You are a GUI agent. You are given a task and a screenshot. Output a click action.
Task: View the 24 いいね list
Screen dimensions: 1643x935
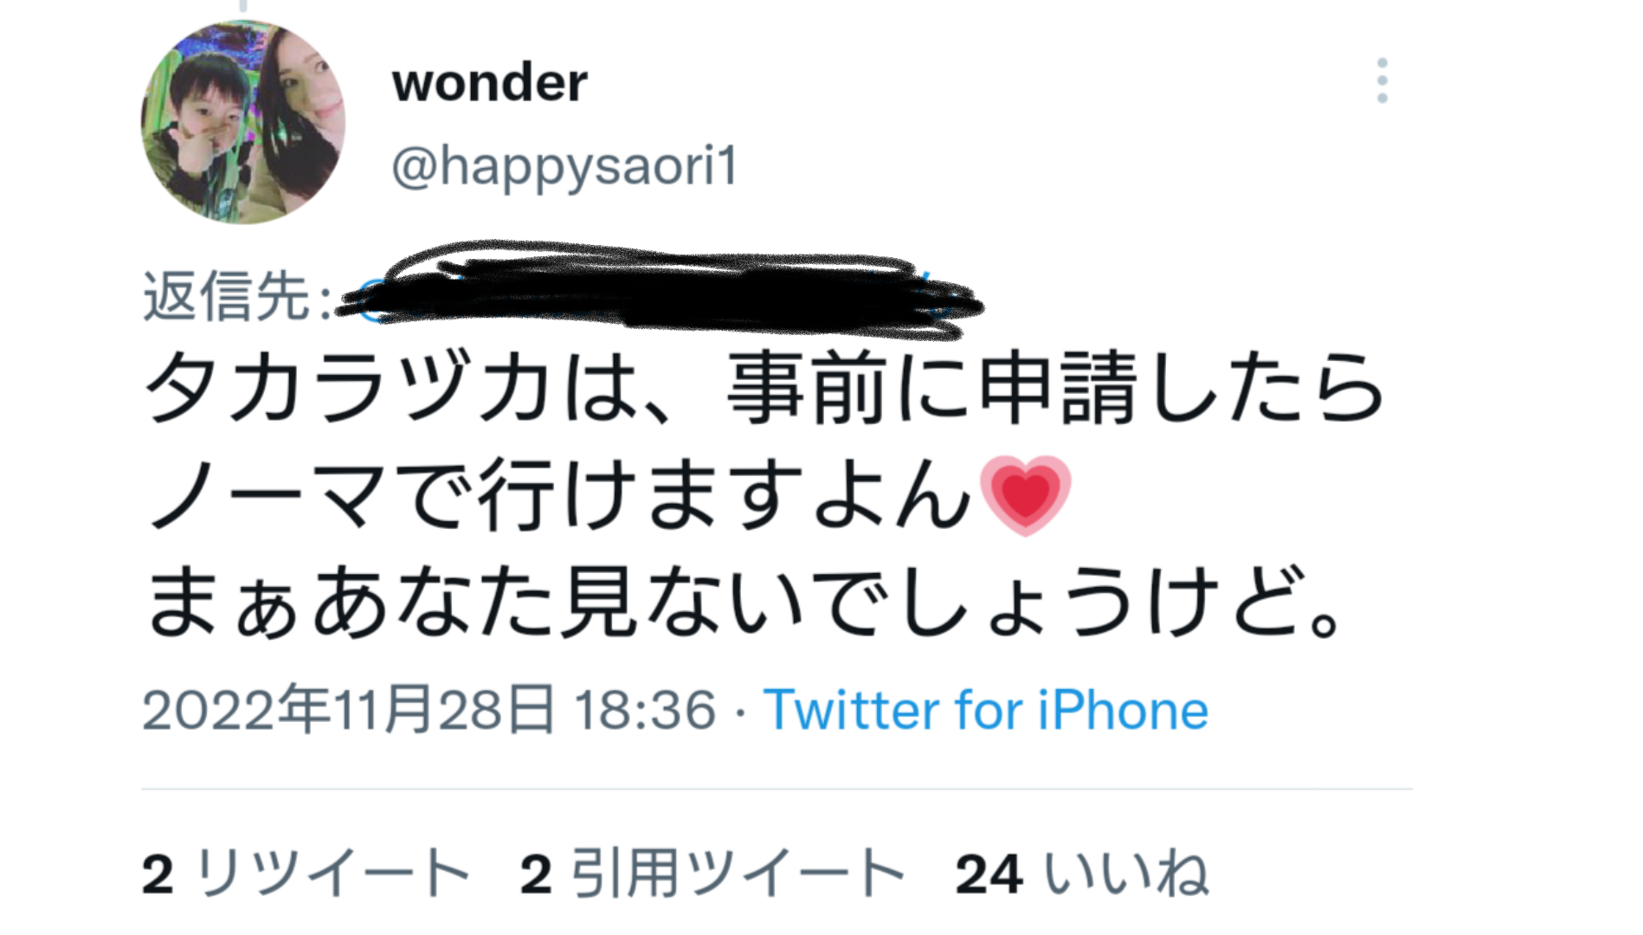click(x=1082, y=874)
